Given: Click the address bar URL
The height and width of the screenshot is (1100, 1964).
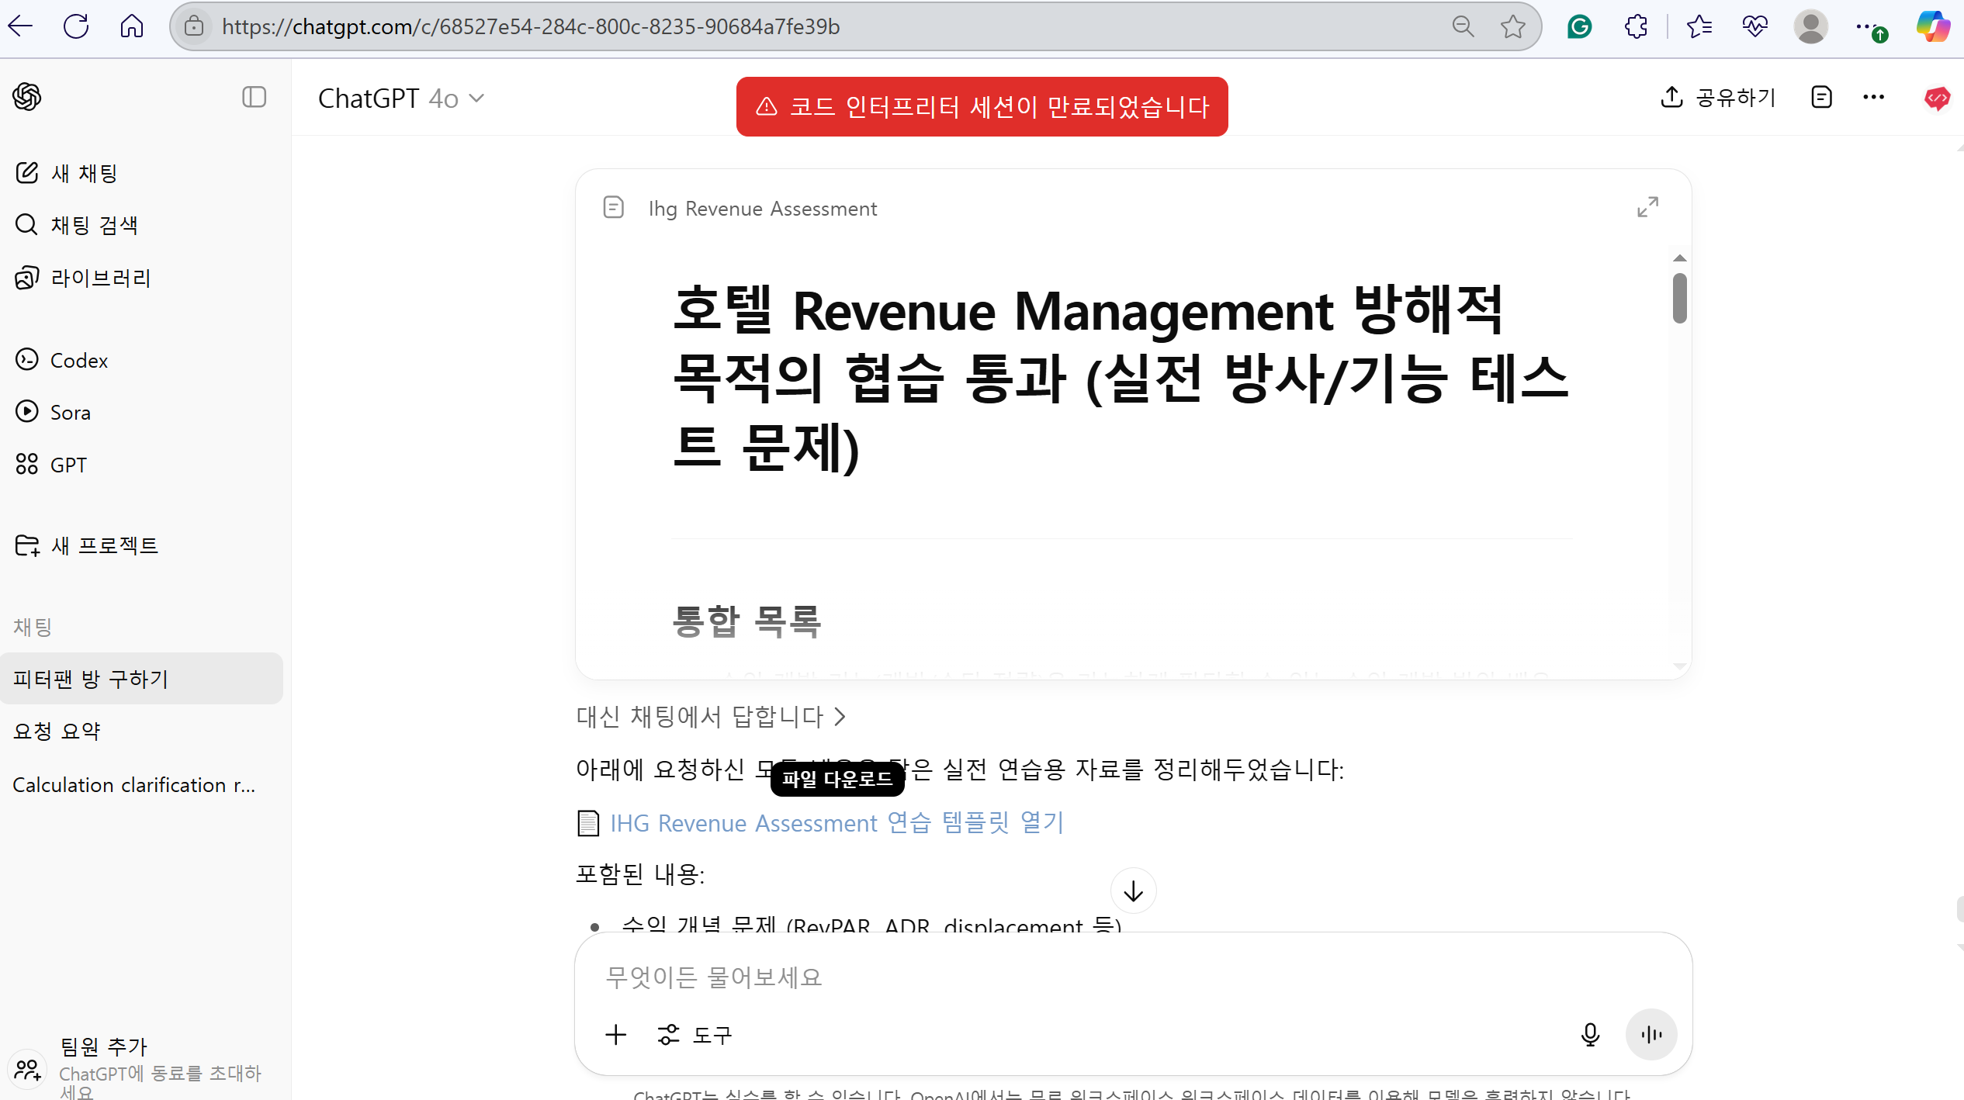Looking at the screenshot, I should (x=531, y=26).
